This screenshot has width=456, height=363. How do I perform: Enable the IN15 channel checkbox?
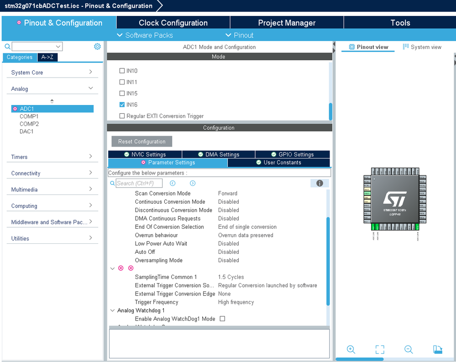122,93
